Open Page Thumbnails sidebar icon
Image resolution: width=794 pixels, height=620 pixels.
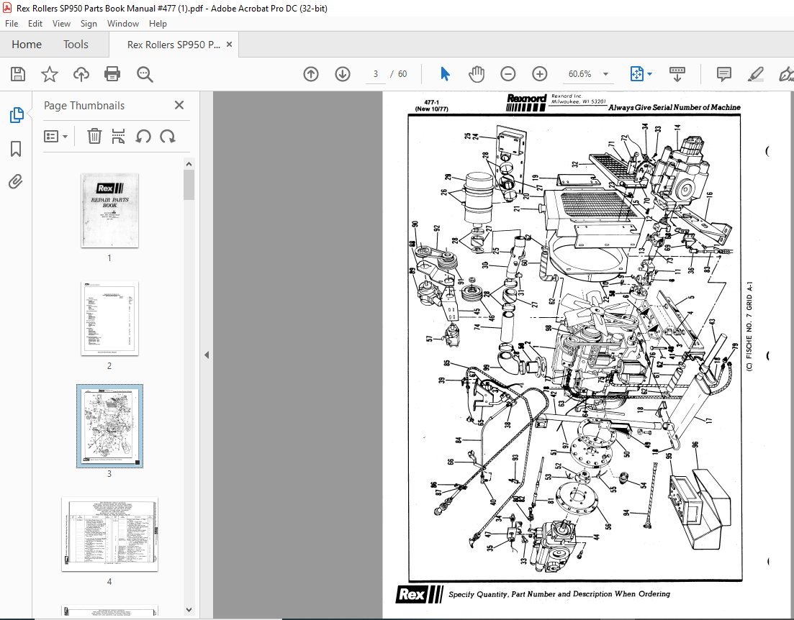(x=17, y=115)
